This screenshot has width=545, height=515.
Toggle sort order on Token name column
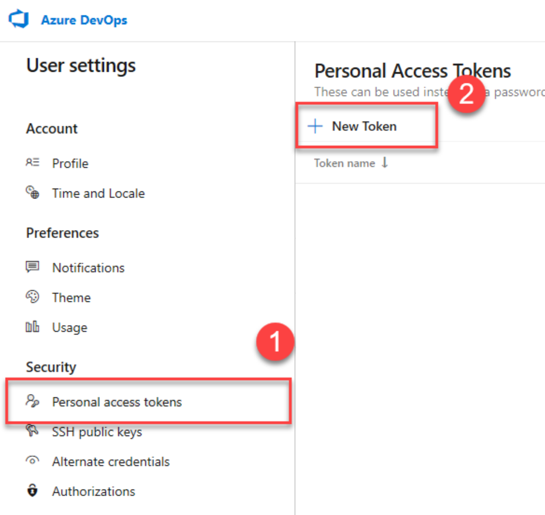tap(385, 163)
